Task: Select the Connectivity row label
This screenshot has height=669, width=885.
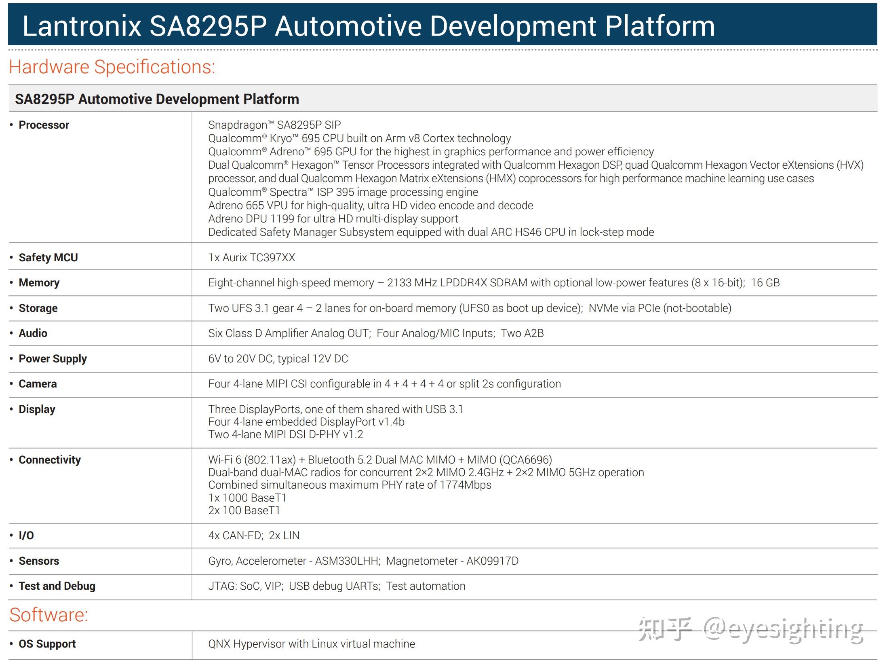Action: click(x=49, y=460)
